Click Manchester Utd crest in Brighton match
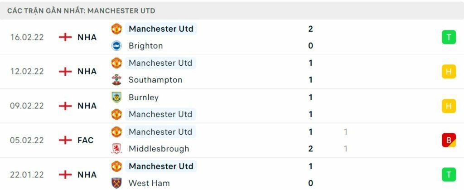The height and width of the screenshot is (190, 464). tap(116, 29)
